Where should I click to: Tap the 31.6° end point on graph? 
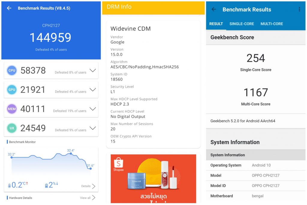(x=91, y=168)
